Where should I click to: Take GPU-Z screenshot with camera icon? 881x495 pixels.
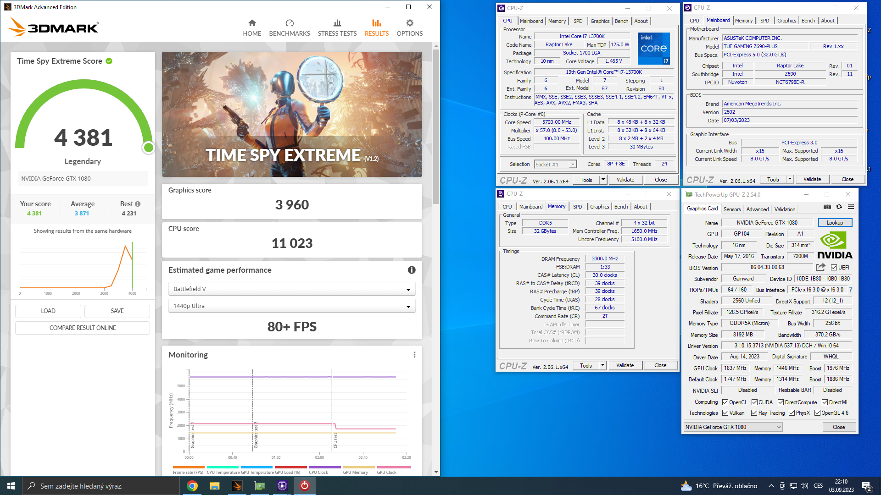click(827, 207)
